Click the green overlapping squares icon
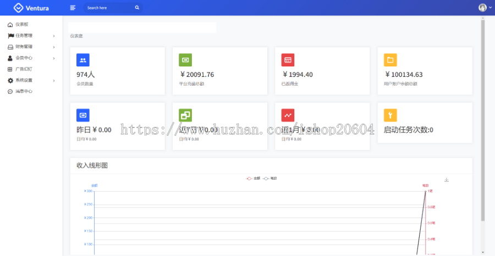Image resolution: width=495 pixels, height=256 pixels. (185, 115)
